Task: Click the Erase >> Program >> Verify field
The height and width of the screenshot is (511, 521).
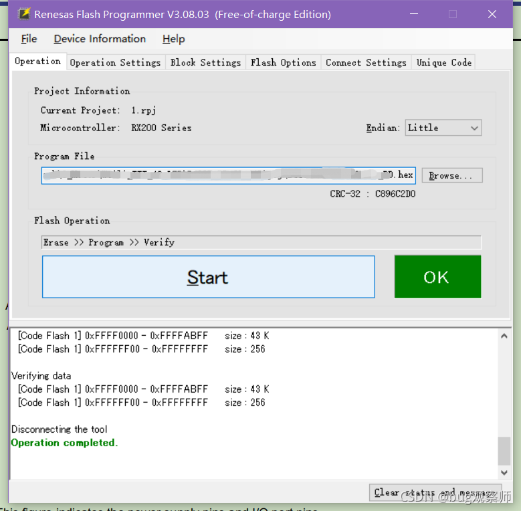Action: tap(262, 243)
